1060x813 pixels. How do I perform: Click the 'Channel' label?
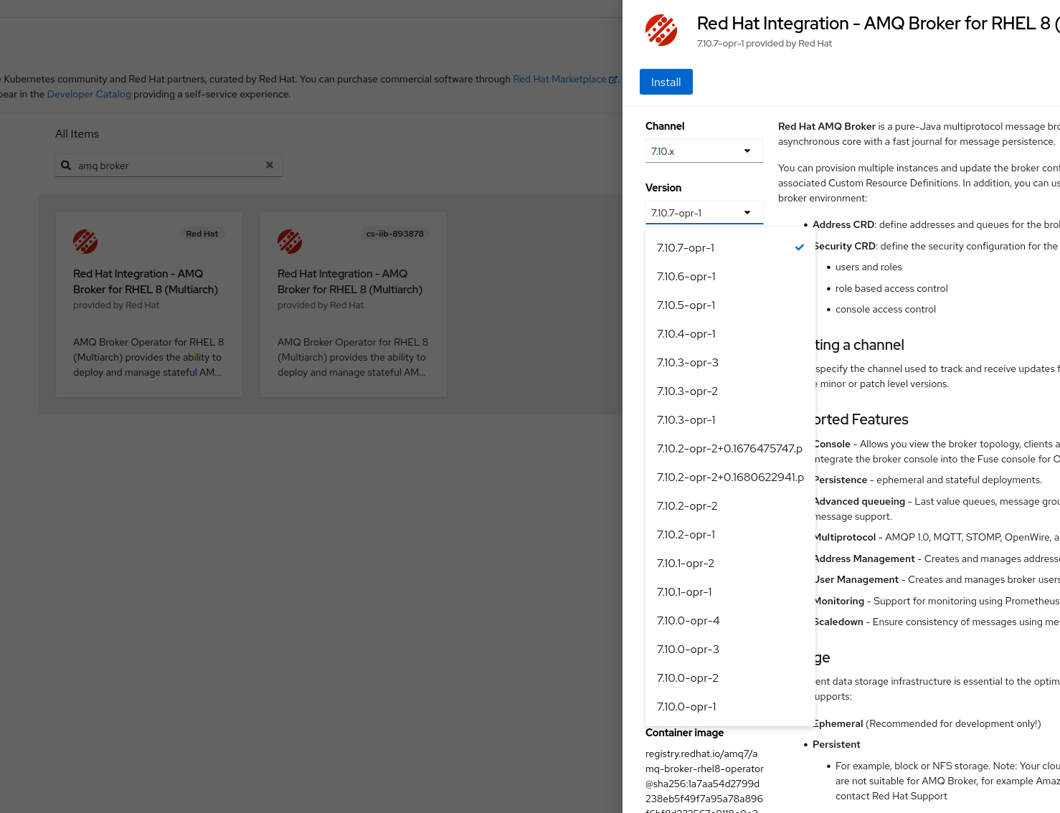(665, 126)
